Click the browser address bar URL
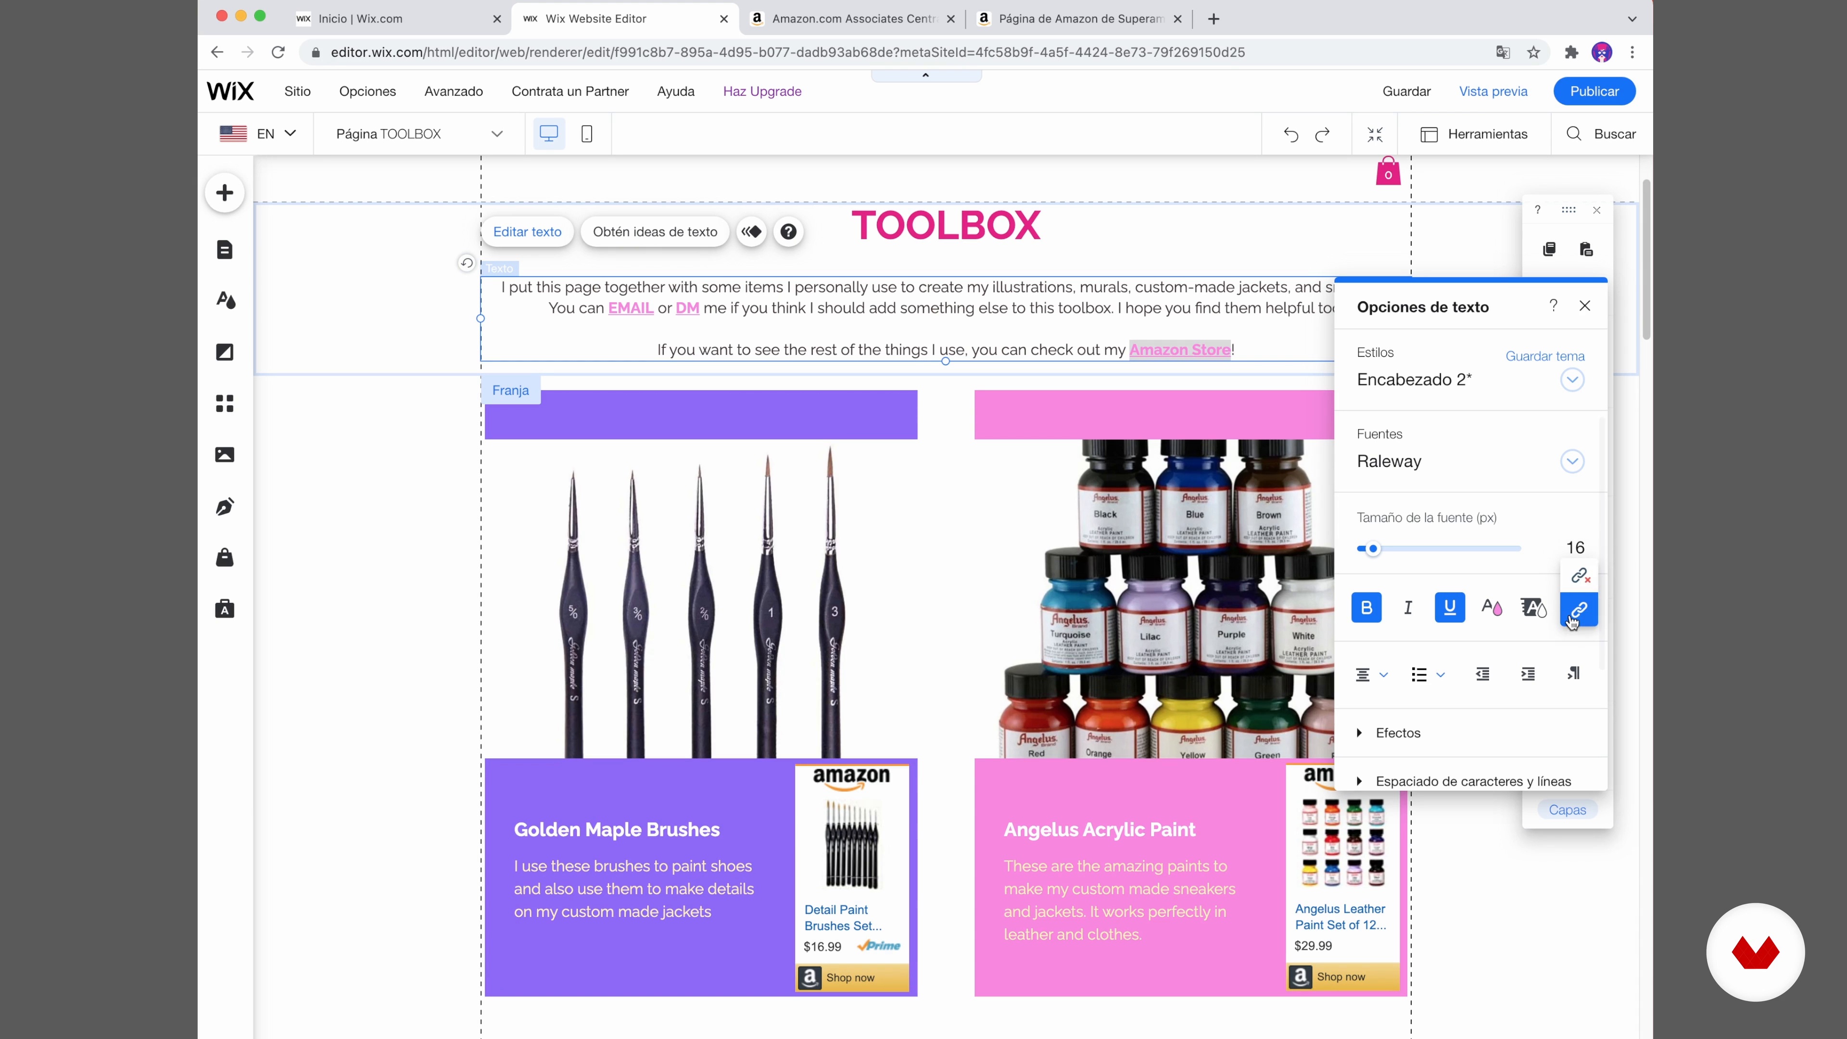 (787, 52)
